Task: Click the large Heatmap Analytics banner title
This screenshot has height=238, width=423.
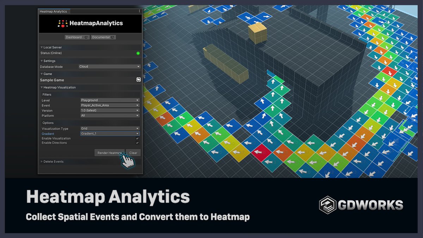Action: [108, 197]
